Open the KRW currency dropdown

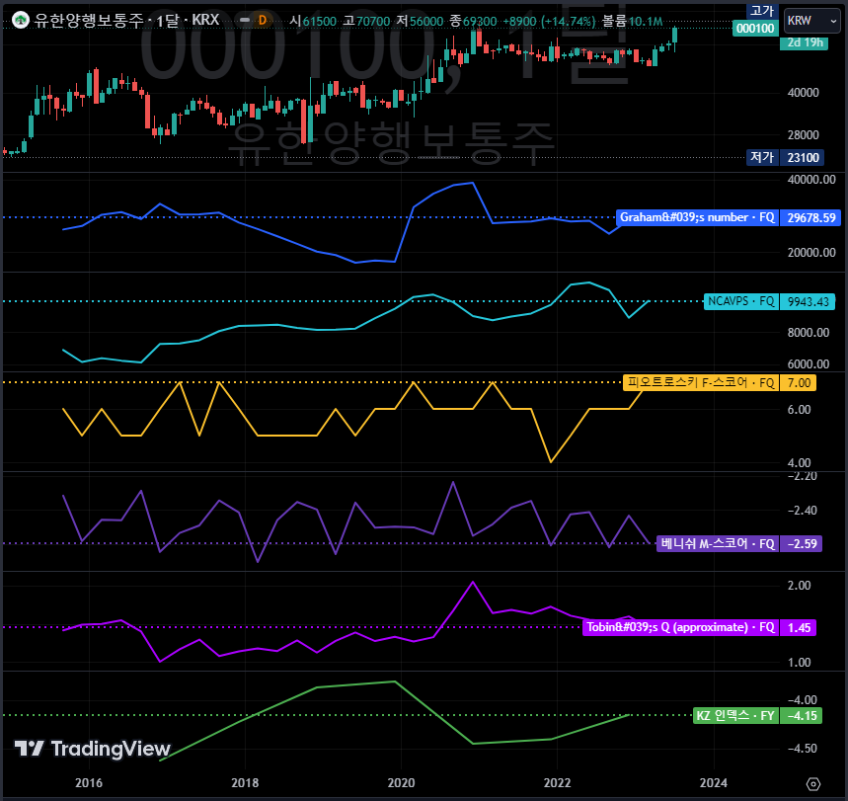(812, 21)
